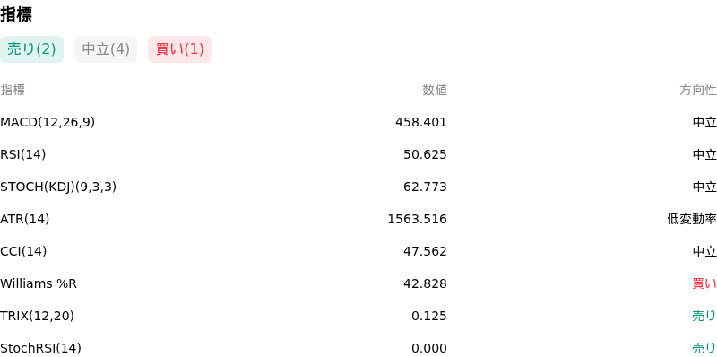Click the 方向性 column header
Viewport: 717px width, 357px height.
[x=698, y=91]
